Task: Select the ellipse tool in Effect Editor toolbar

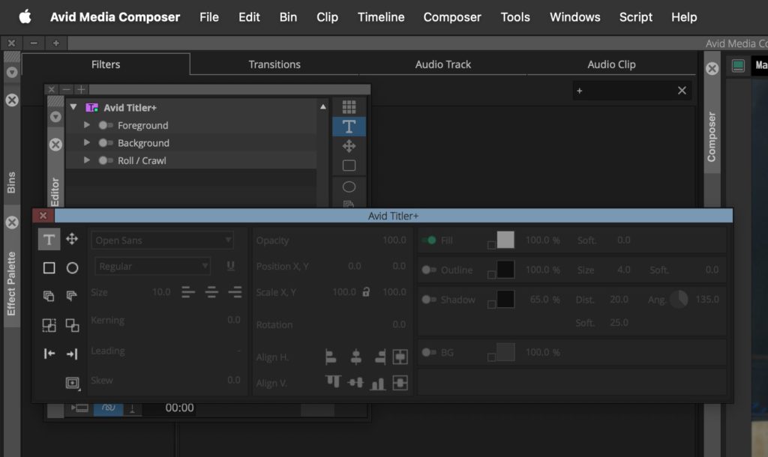Action: tap(349, 187)
